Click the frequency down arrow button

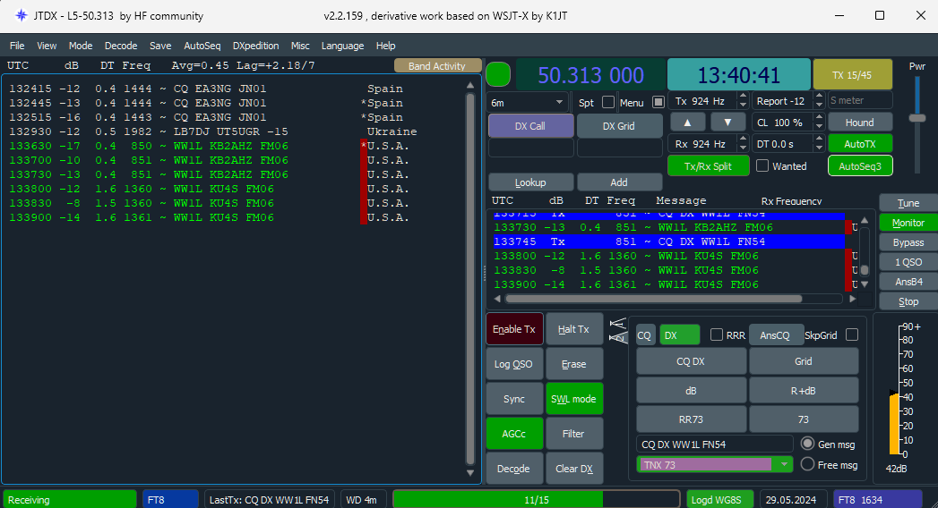tap(727, 123)
